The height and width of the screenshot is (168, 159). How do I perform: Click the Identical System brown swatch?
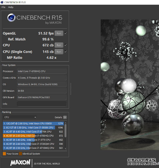[x=20, y=154]
